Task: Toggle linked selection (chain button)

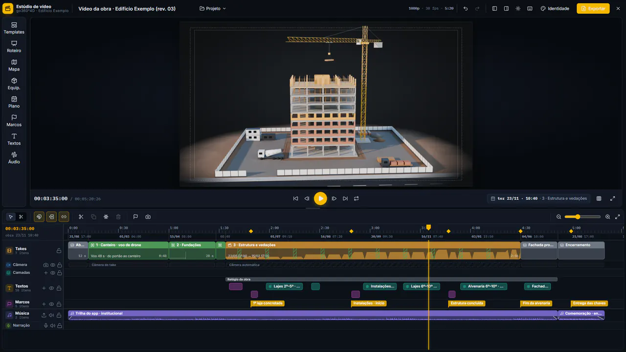Action: coord(64,217)
